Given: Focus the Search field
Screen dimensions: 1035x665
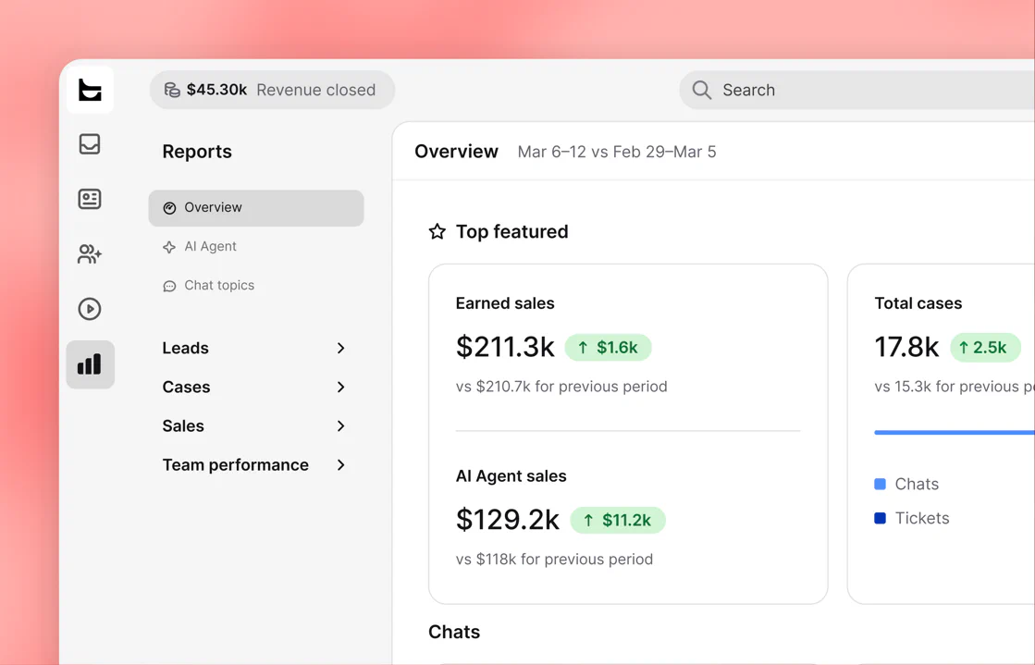Looking at the screenshot, I should tap(856, 90).
